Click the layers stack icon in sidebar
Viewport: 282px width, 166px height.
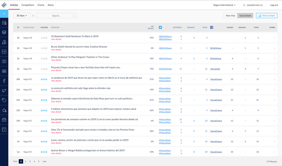coord(4,32)
